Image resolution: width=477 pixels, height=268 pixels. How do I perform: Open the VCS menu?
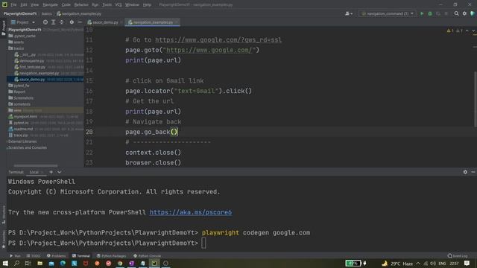tap(119, 4)
